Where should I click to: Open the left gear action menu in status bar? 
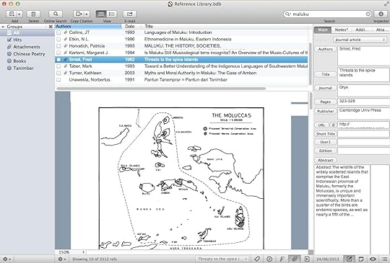tap(6, 259)
